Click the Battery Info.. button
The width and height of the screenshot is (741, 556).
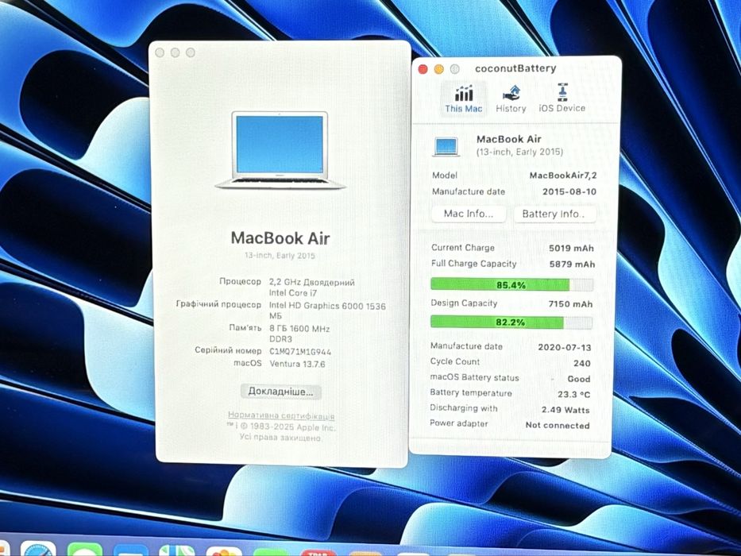point(554,214)
